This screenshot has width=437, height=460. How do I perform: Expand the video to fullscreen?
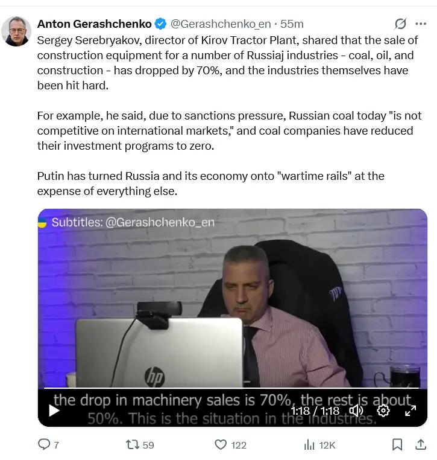coord(410,410)
